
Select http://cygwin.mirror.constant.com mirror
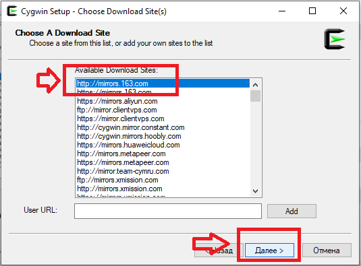[163, 127]
